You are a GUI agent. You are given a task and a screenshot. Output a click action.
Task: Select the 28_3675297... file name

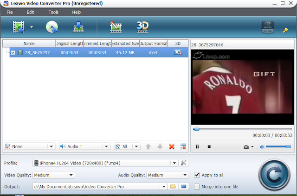[x=39, y=53]
